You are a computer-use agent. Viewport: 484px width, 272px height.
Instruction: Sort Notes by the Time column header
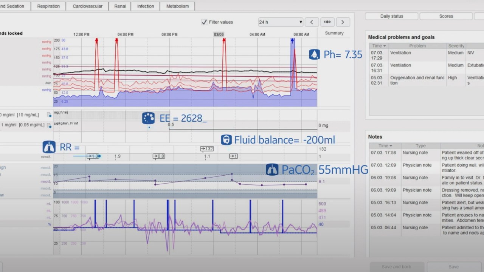click(385, 145)
